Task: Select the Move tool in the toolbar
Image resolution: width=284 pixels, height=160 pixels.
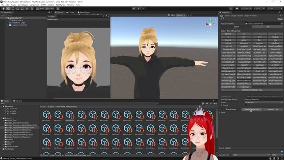Action: 8,8
